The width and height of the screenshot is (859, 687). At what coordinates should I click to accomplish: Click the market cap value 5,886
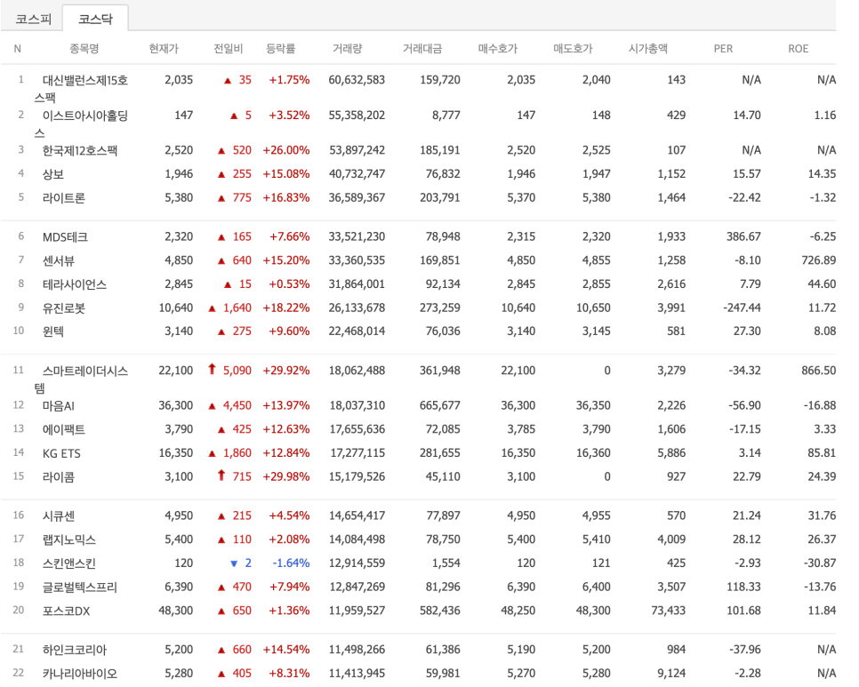[x=671, y=453]
